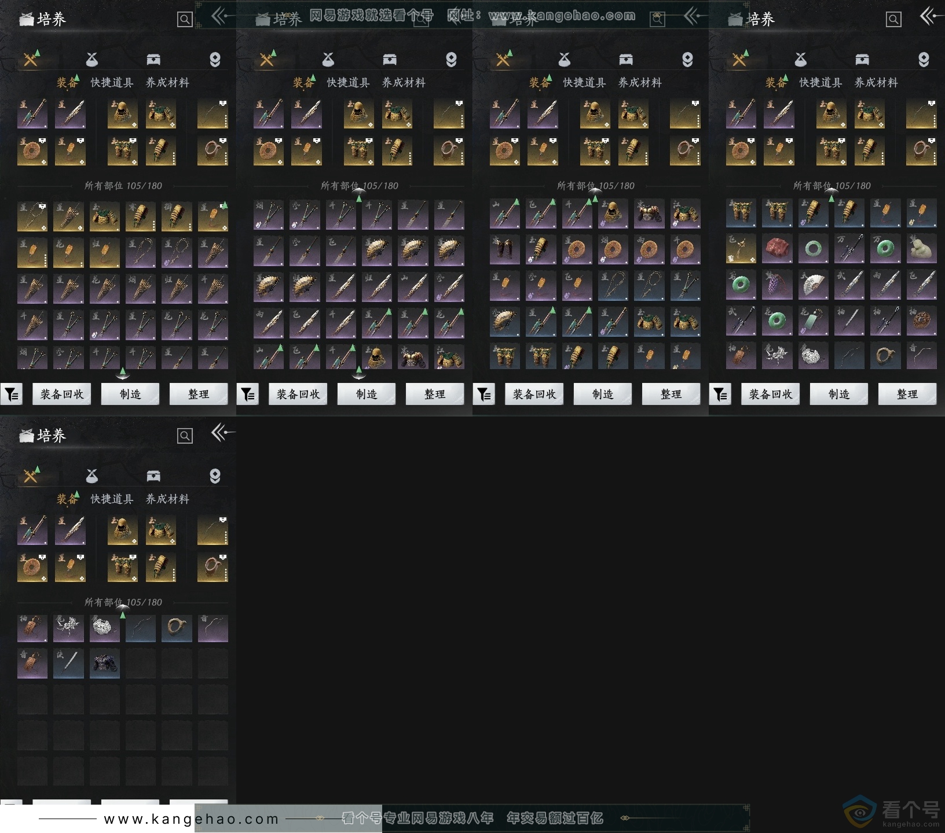This screenshot has height=833, width=945.
Task: Open the filter icon in the third panel
Action: (484, 394)
